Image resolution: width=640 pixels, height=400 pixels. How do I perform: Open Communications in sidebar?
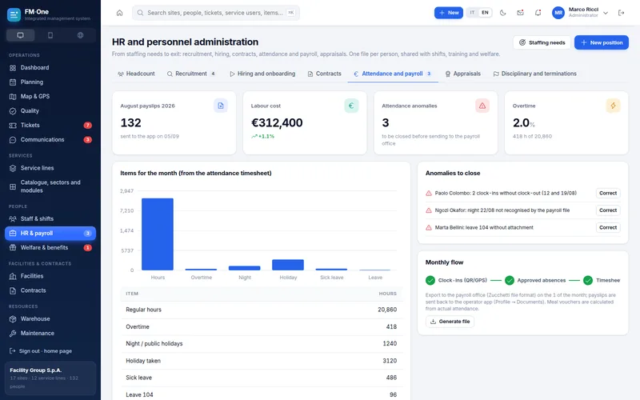click(x=50, y=139)
